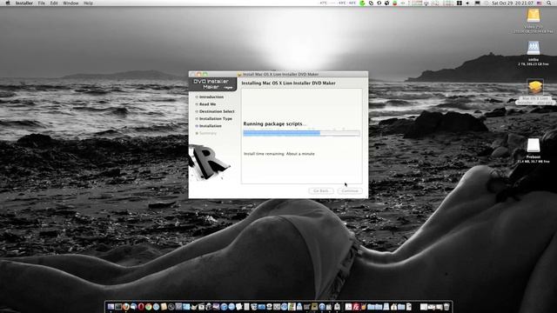Open the language flag menu bar icon
The width and height of the screenshot is (557, 313).
(540, 3)
